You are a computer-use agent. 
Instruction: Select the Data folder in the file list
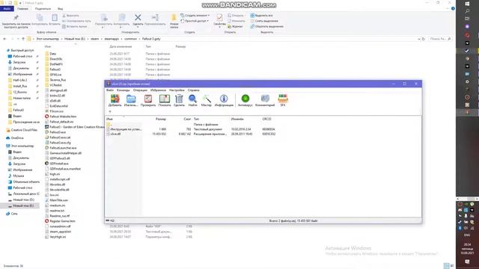point(52,54)
